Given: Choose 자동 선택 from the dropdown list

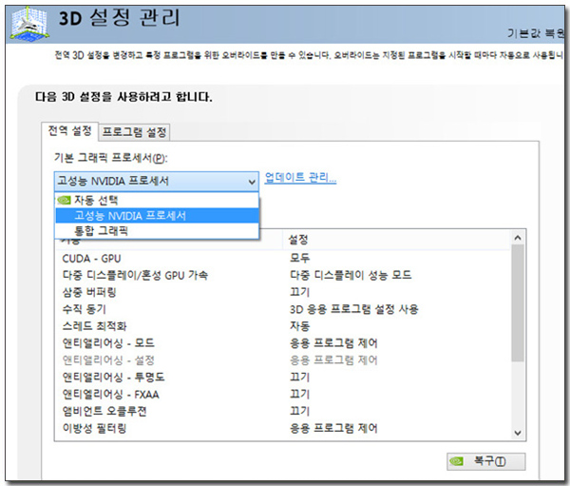Looking at the screenshot, I should click(x=157, y=200).
